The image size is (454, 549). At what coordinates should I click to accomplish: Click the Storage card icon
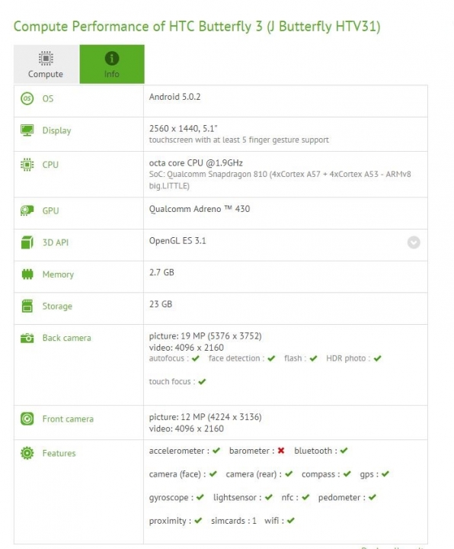[x=27, y=306]
